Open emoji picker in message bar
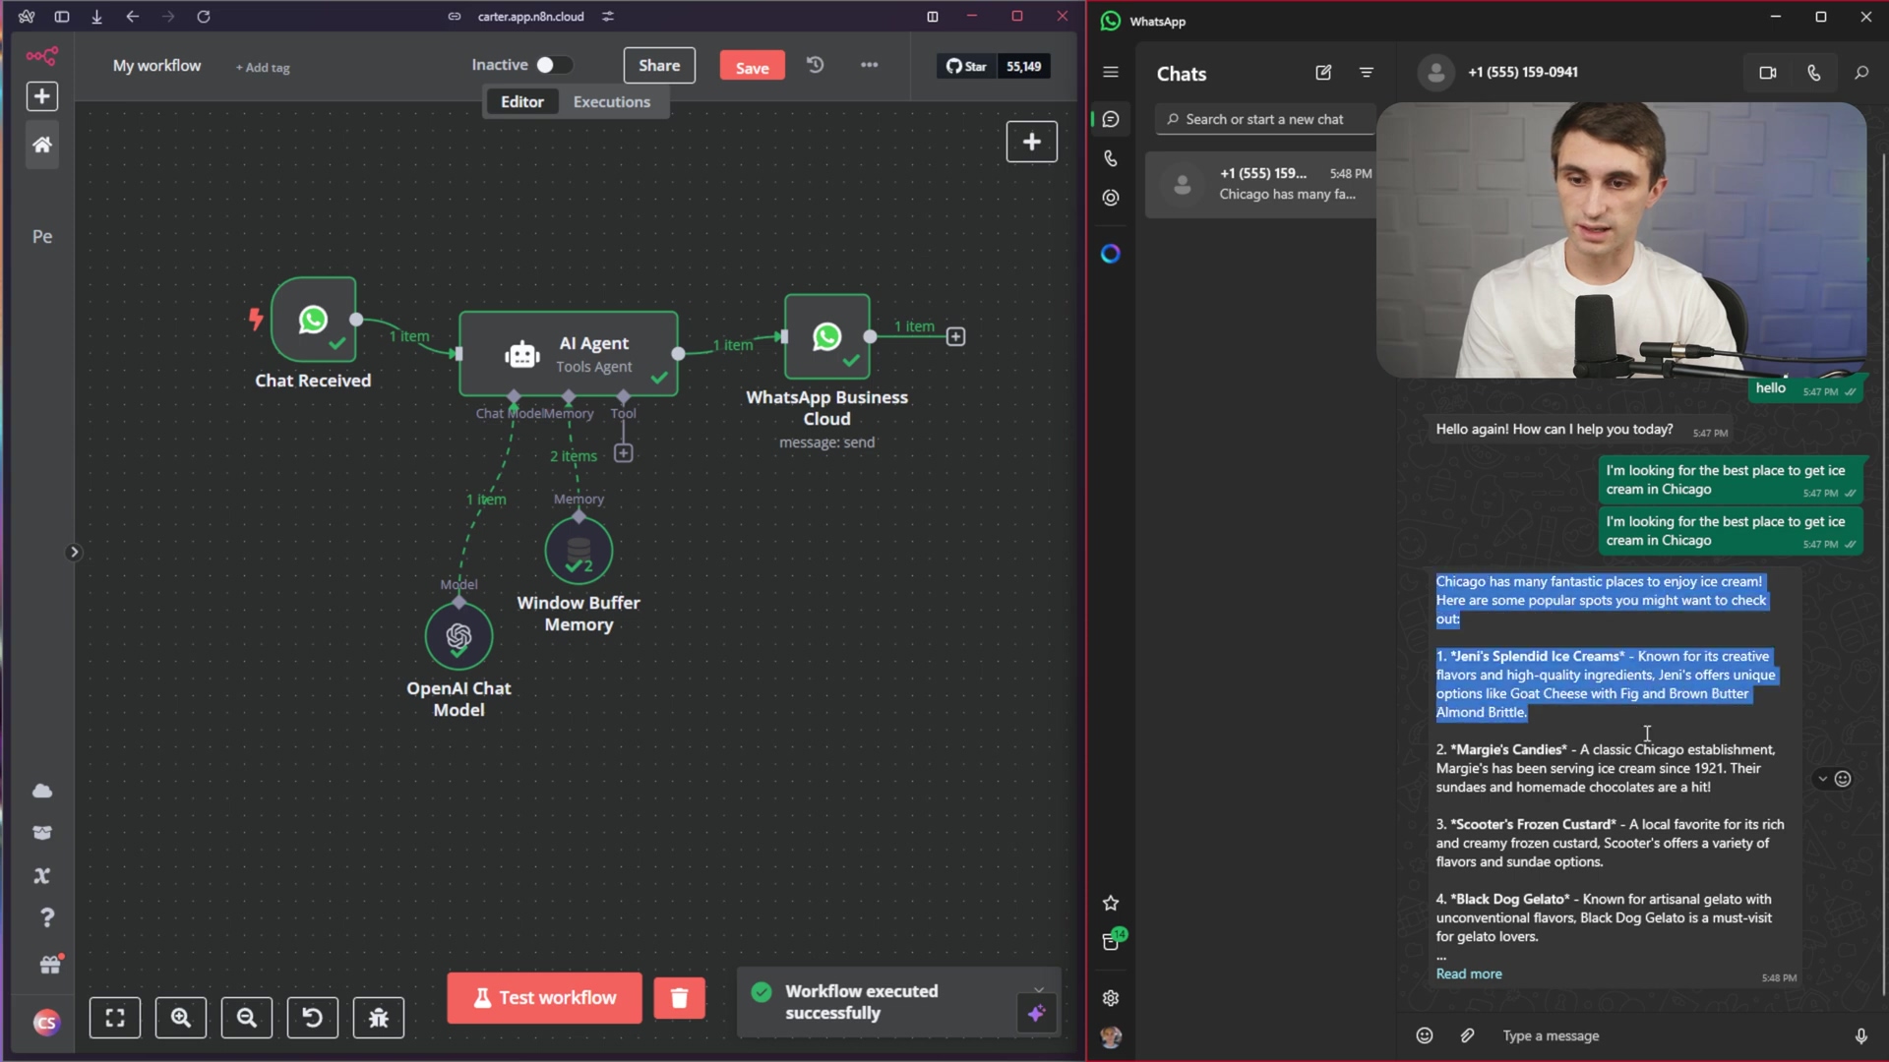This screenshot has width=1889, height=1062. [1424, 1035]
